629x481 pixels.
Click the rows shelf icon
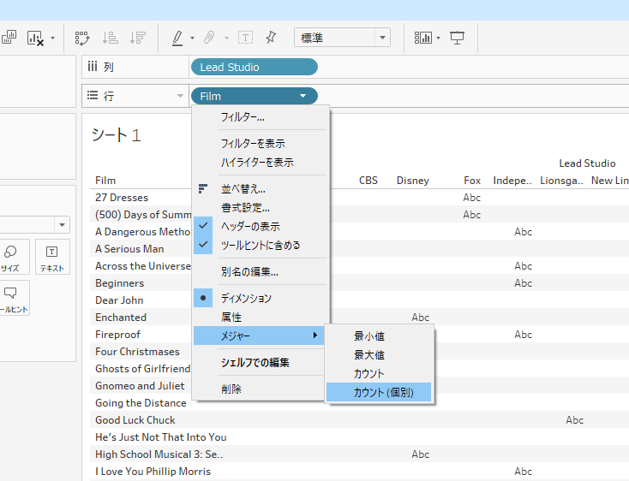tap(93, 95)
